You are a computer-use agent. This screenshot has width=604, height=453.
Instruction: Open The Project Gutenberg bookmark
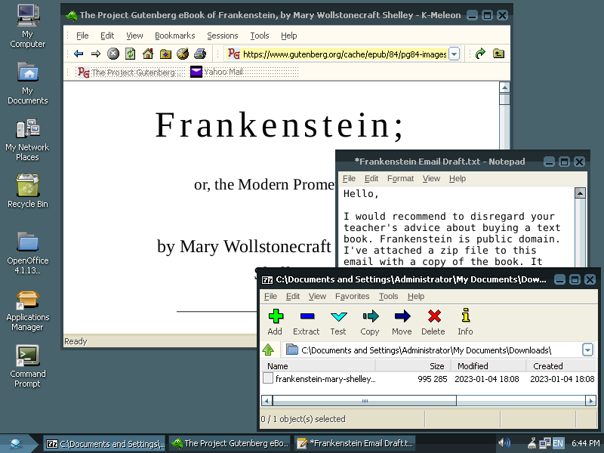tap(127, 72)
